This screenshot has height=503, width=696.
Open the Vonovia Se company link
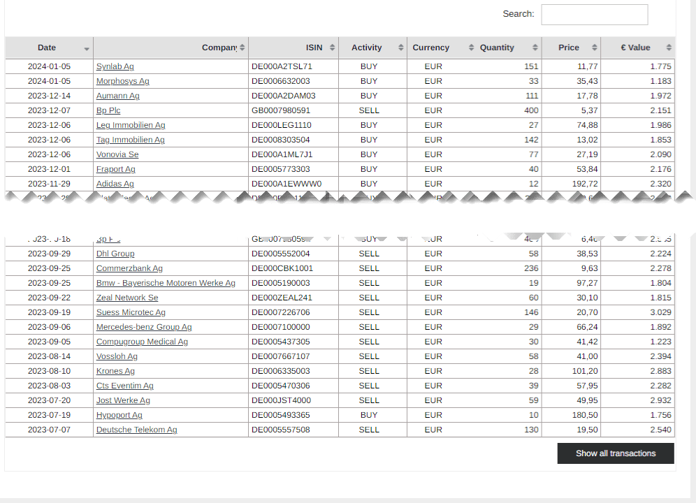[117, 154]
